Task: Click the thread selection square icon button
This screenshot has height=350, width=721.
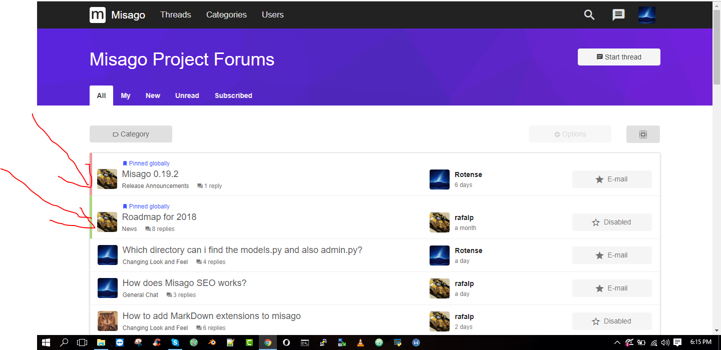Action: (x=643, y=134)
